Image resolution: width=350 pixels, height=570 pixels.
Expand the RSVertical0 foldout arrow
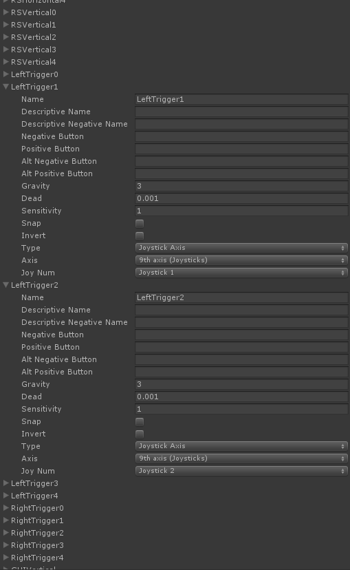(6, 12)
